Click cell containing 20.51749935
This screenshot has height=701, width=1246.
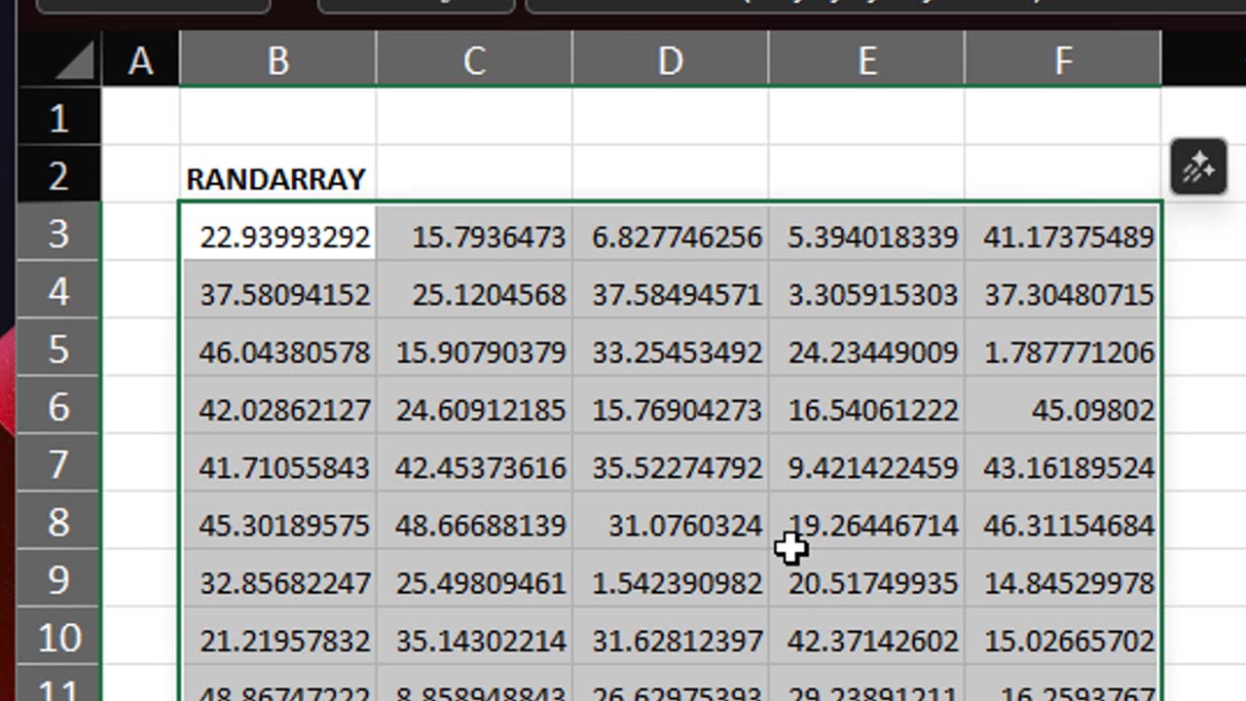[866, 579]
